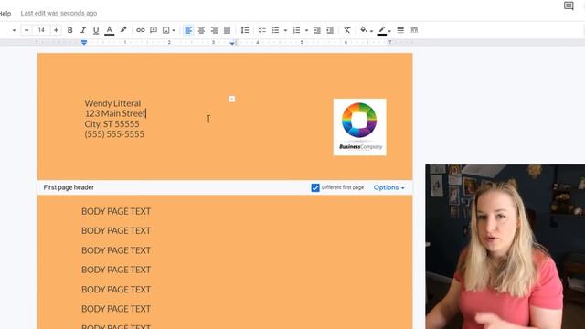This screenshot has width=585, height=329.
Task: Open the text color picker
Action: pos(110,30)
